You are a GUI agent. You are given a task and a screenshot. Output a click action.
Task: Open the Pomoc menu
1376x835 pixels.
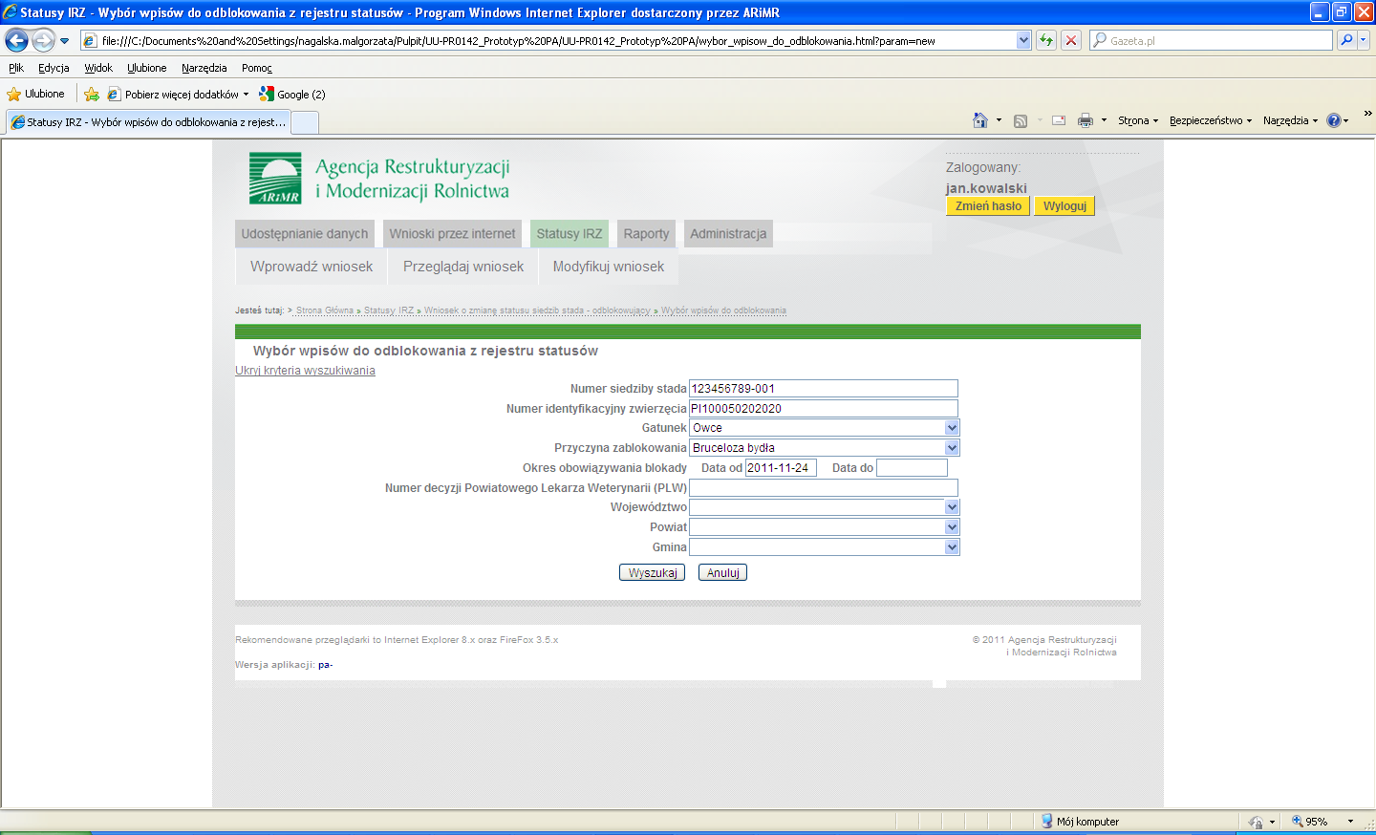click(x=257, y=68)
